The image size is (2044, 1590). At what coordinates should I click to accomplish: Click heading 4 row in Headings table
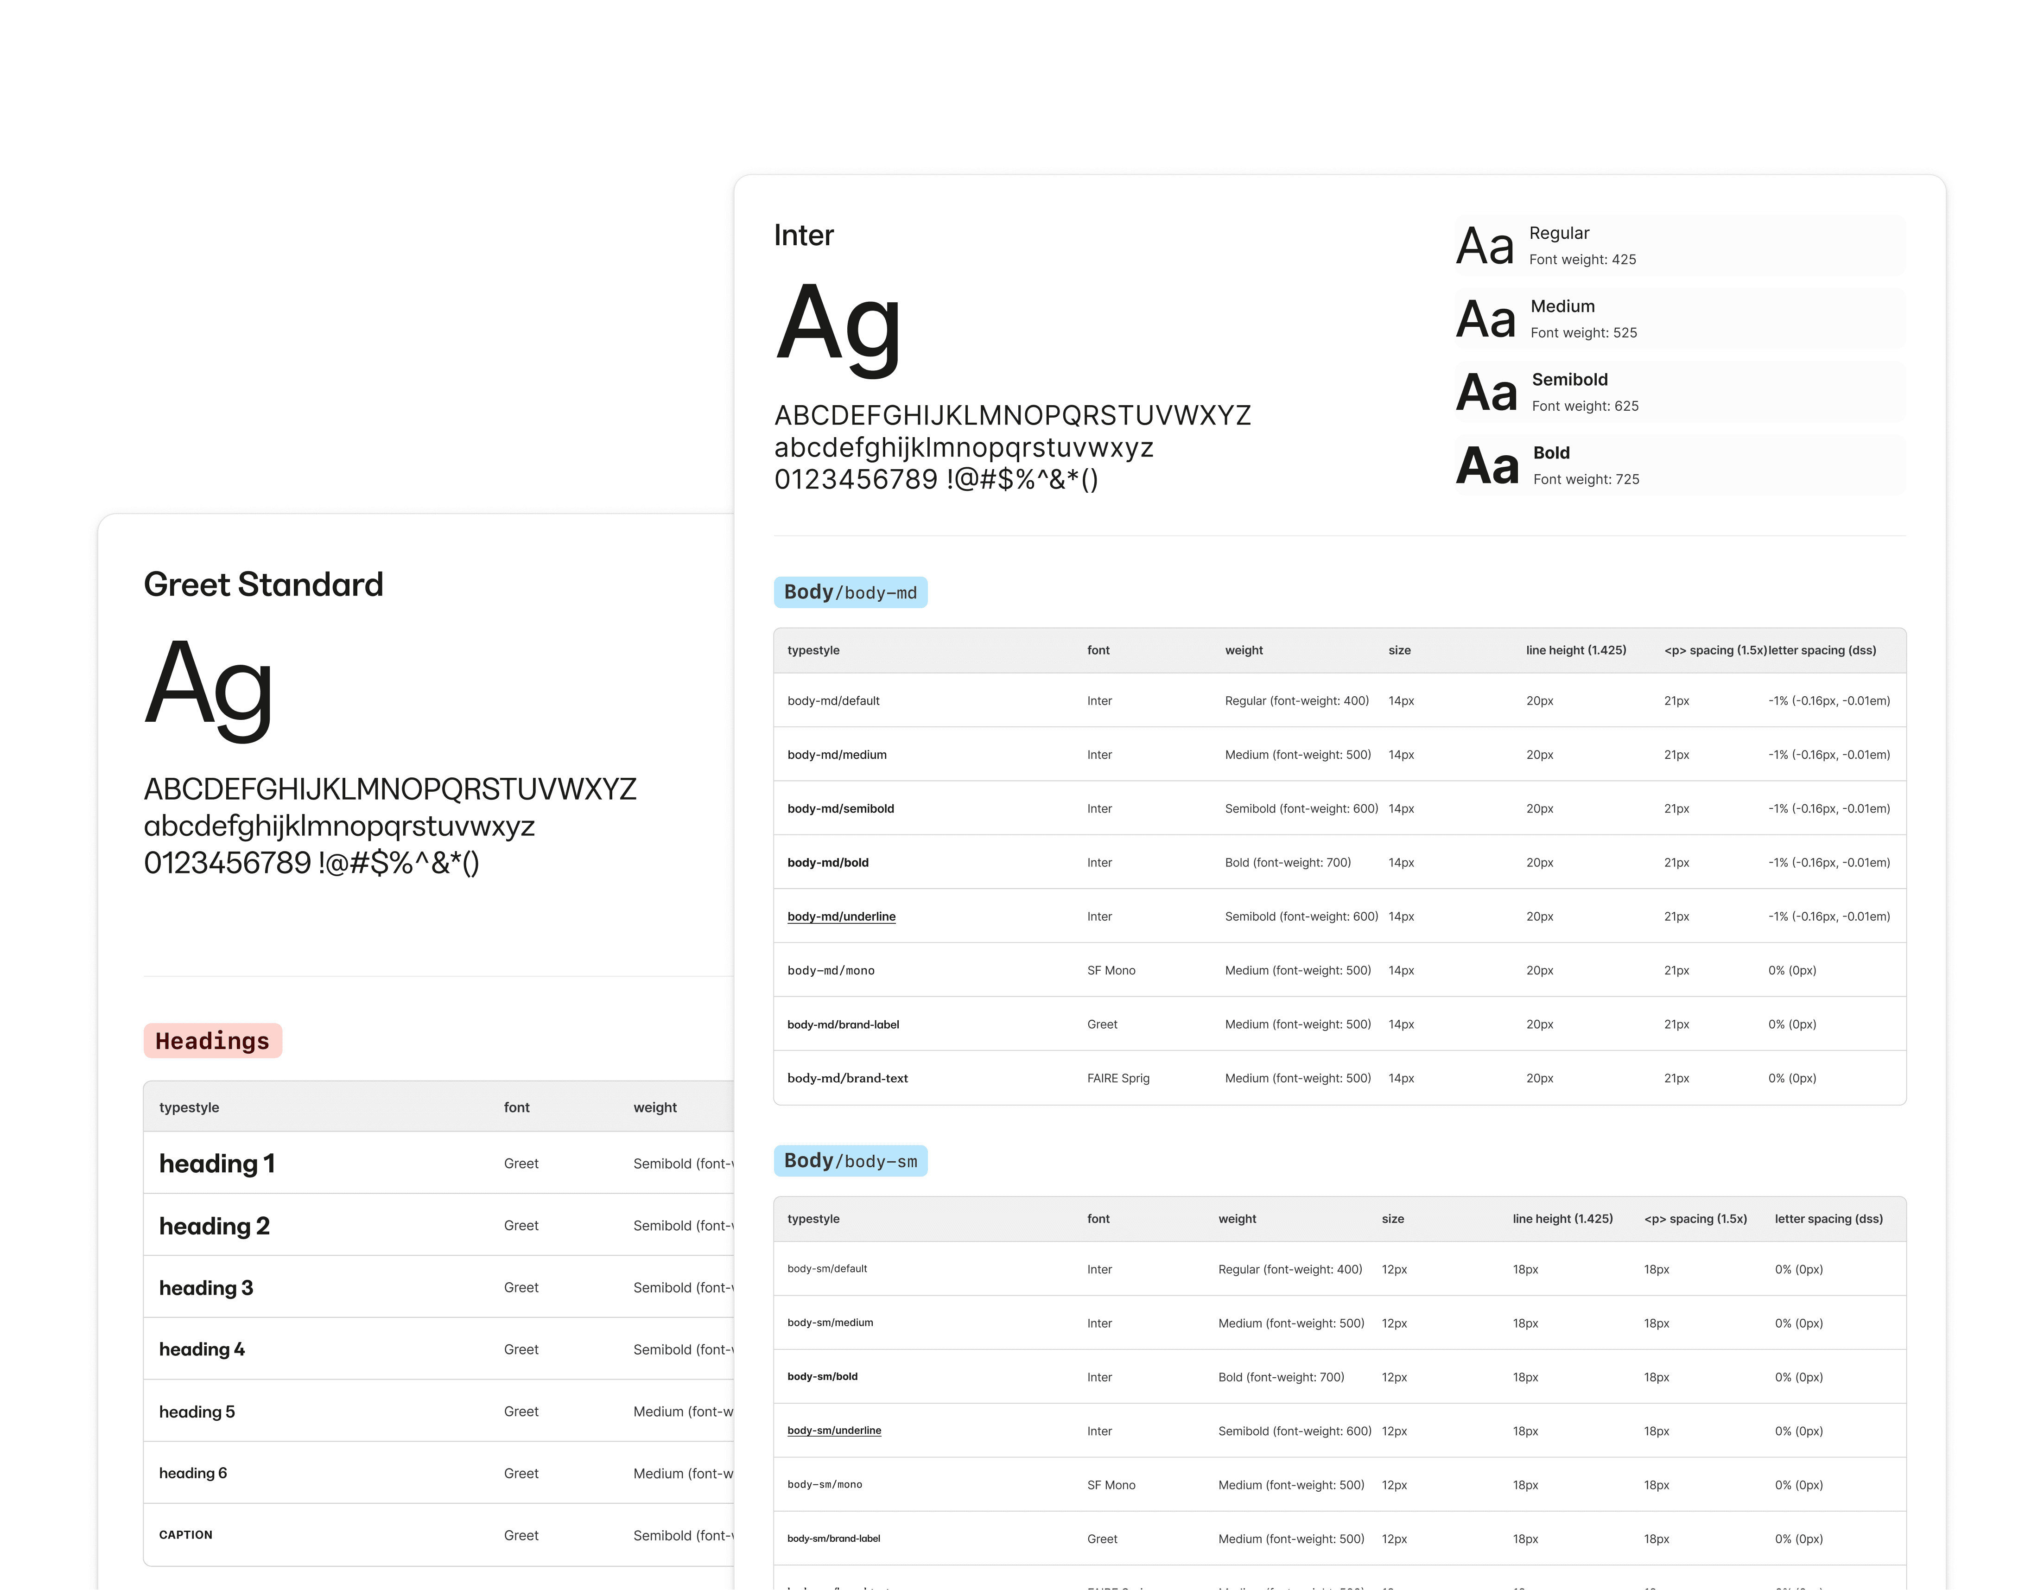tap(439, 1348)
